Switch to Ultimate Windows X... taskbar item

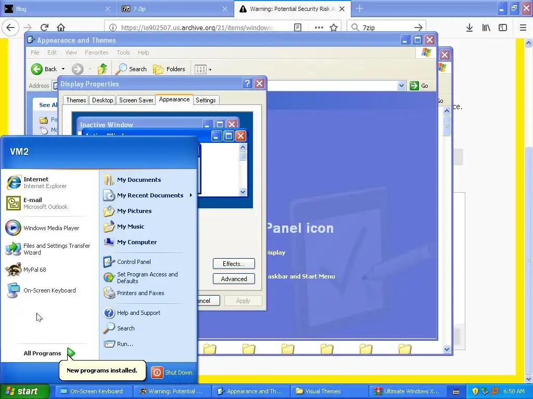(407, 392)
